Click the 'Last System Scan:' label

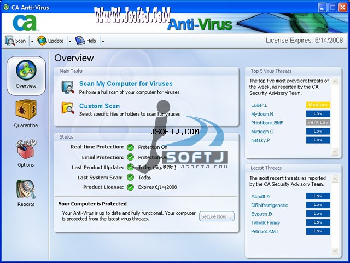tap(100, 178)
